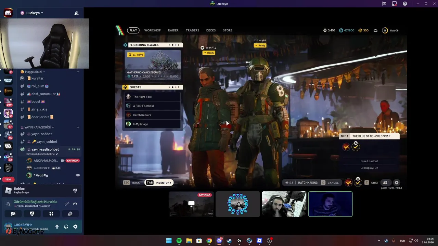Open the Flickering Flames event gear icon
The image size is (438, 246).
[125, 45]
